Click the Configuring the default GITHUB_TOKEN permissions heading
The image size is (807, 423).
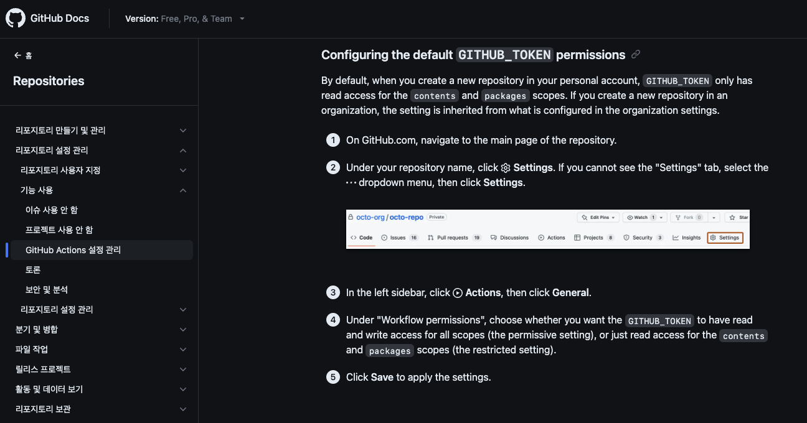coord(473,55)
